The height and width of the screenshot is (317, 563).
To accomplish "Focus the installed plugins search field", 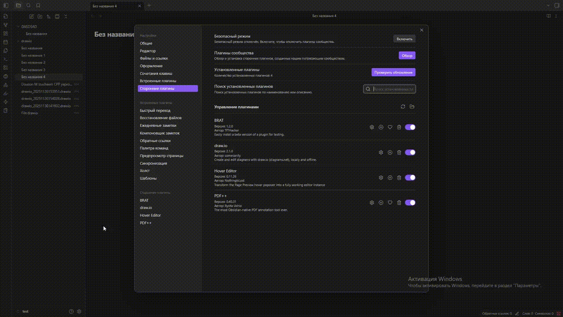I will pyautogui.click(x=393, y=89).
